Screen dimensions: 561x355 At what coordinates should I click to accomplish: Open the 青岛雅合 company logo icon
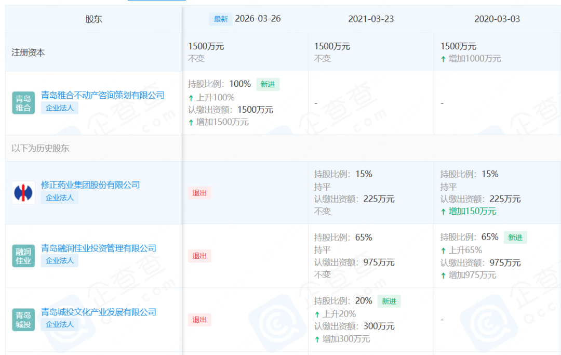click(23, 103)
